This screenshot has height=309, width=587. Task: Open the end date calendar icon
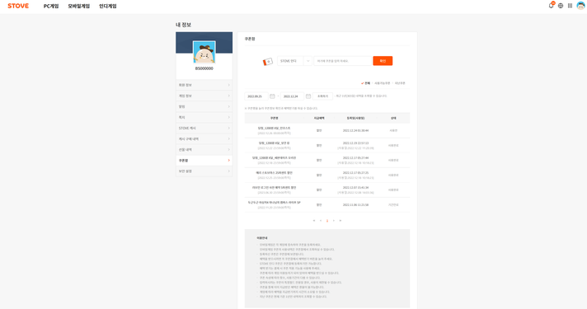(x=308, y=96)
